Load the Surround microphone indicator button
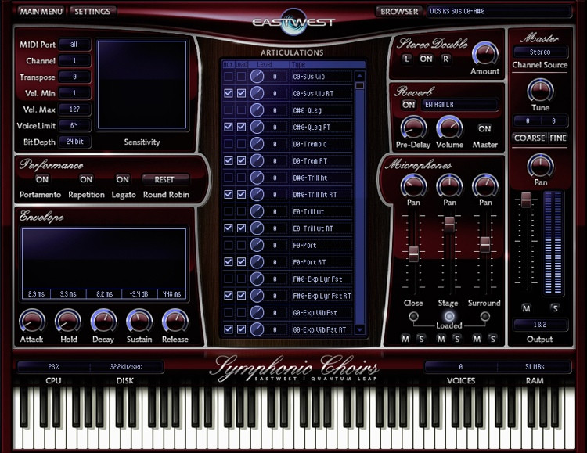Viewport: 587px width, 453px height. [x=484, y=316]
